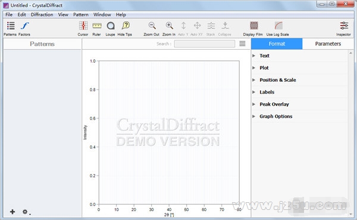Screen dimensions: 357x220
Task: Click the 2θ axis label
Action: (169, 215)
